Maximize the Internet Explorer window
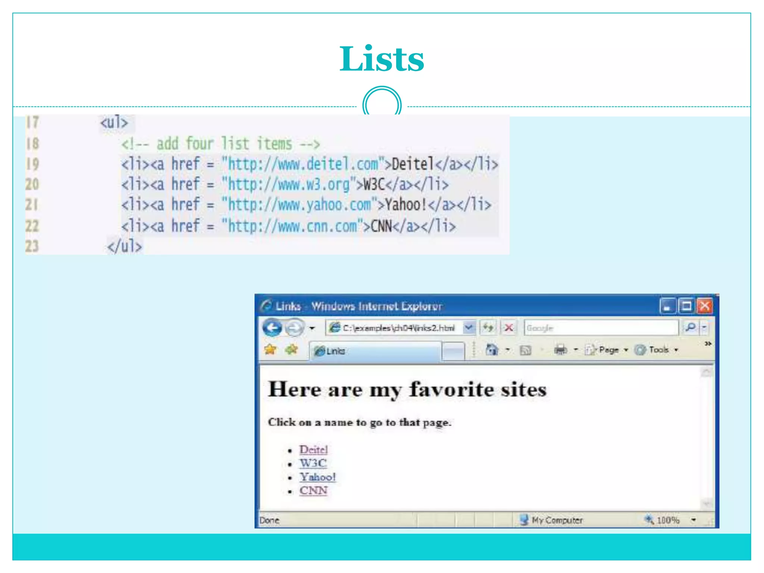The height and width of the screenshot is (573, 764). click(686, 306)
